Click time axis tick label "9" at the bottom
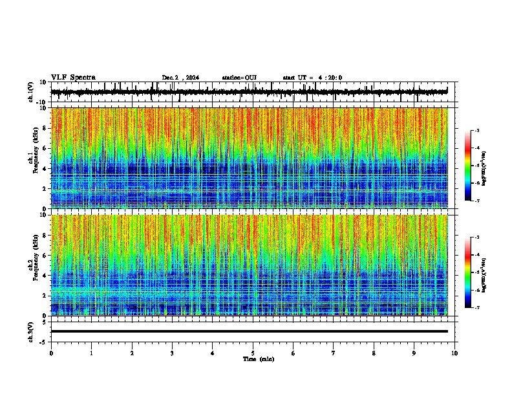 coord(414,353)
